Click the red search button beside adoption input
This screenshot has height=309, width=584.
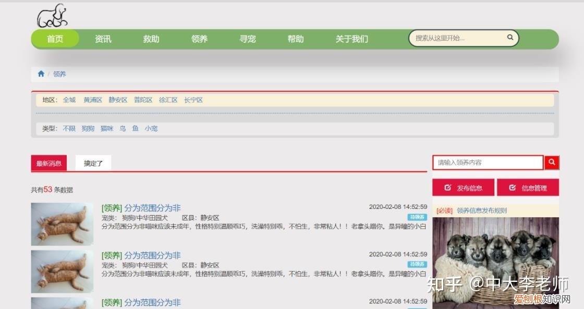coord(552,163)
